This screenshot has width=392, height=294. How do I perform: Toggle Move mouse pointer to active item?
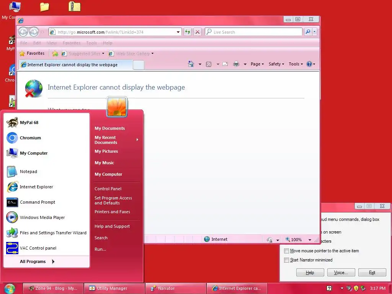pos(287,251)
